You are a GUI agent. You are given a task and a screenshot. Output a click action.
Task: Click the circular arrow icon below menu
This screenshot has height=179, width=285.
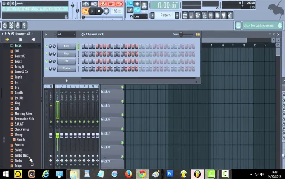point(5,25)
